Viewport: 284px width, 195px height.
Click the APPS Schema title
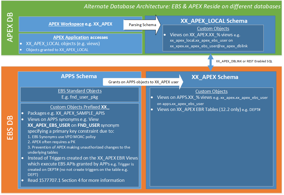pos(79,76)
